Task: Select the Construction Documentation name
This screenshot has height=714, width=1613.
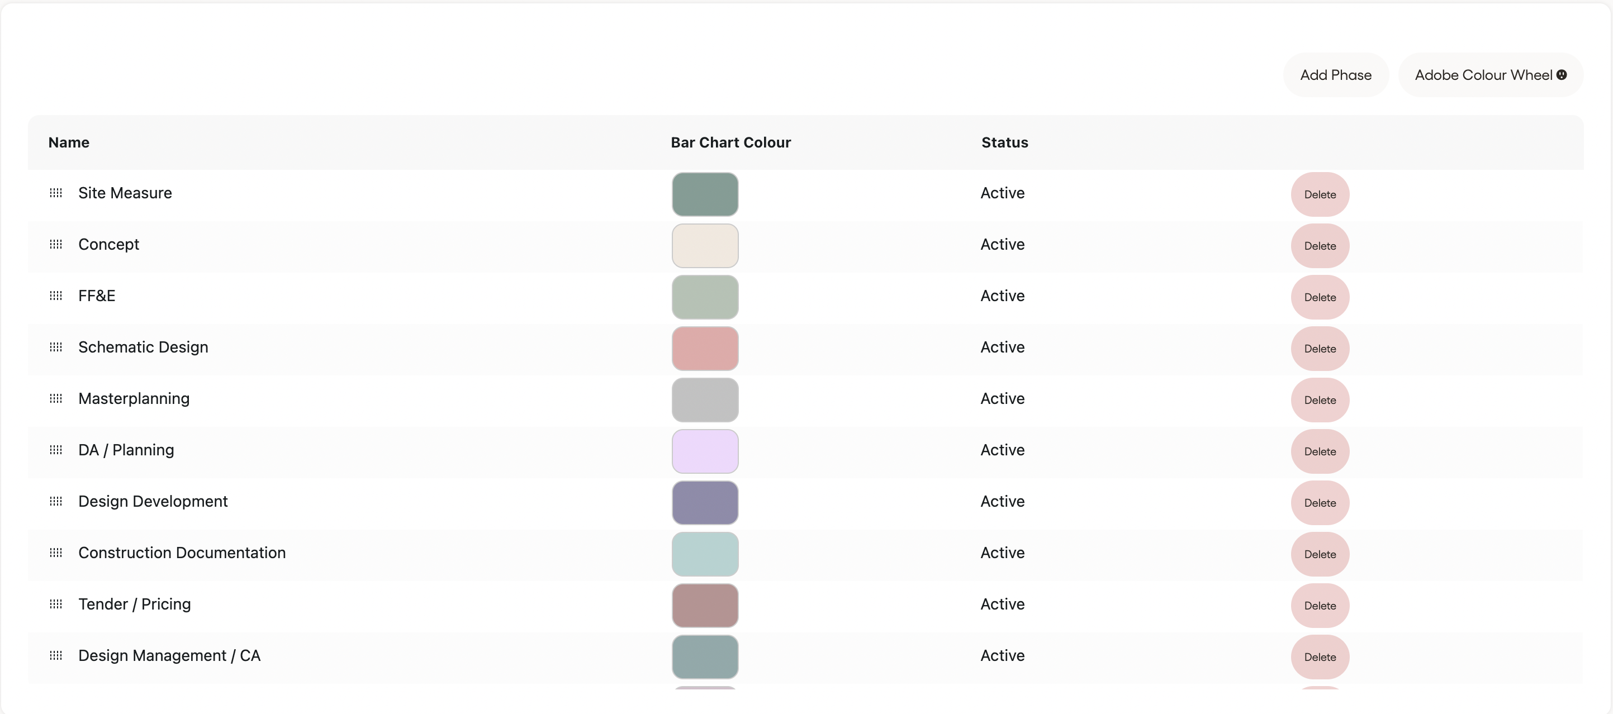Action: [182, 552]
